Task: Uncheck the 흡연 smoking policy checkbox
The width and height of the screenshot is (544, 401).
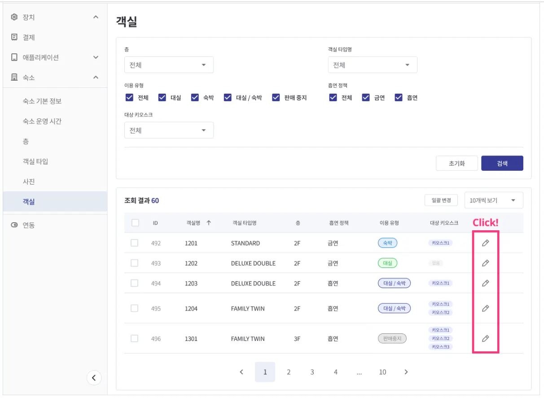Action: (399, 98)
